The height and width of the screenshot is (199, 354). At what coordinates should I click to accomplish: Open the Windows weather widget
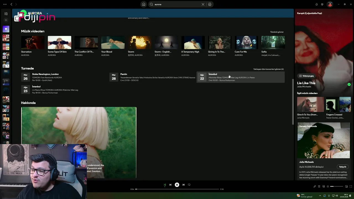304,195
